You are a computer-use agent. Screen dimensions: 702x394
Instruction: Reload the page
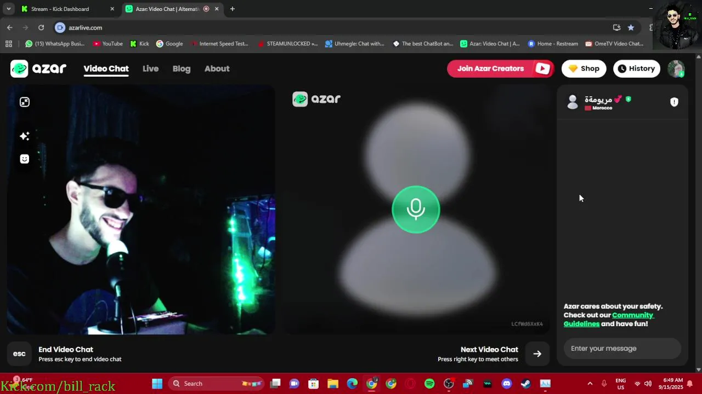[x=41, y=27]
